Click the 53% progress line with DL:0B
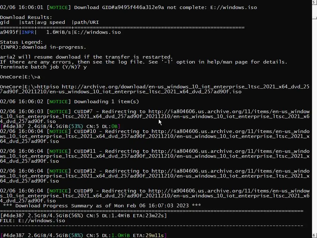The image size is (317, 238). tap(60, 126)
